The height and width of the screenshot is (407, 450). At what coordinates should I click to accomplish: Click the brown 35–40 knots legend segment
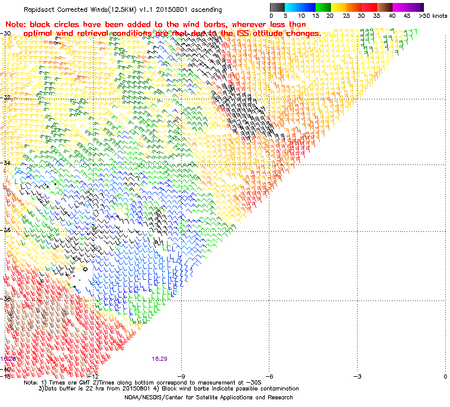point(385,7)
